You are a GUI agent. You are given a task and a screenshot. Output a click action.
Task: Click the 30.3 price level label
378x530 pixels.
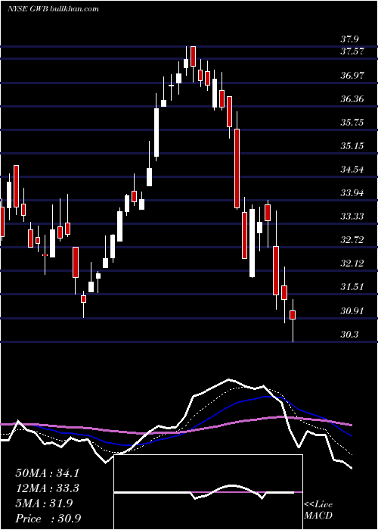[x=350, y=335]
